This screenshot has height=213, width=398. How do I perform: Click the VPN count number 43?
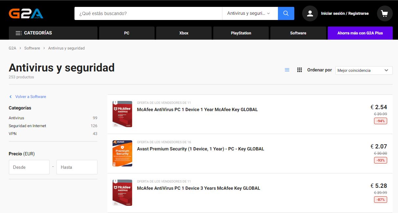[95, 134]
